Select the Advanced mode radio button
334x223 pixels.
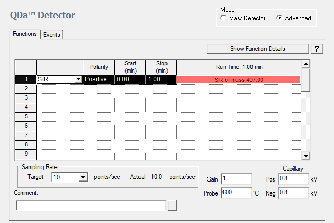(x=279, y=18)
